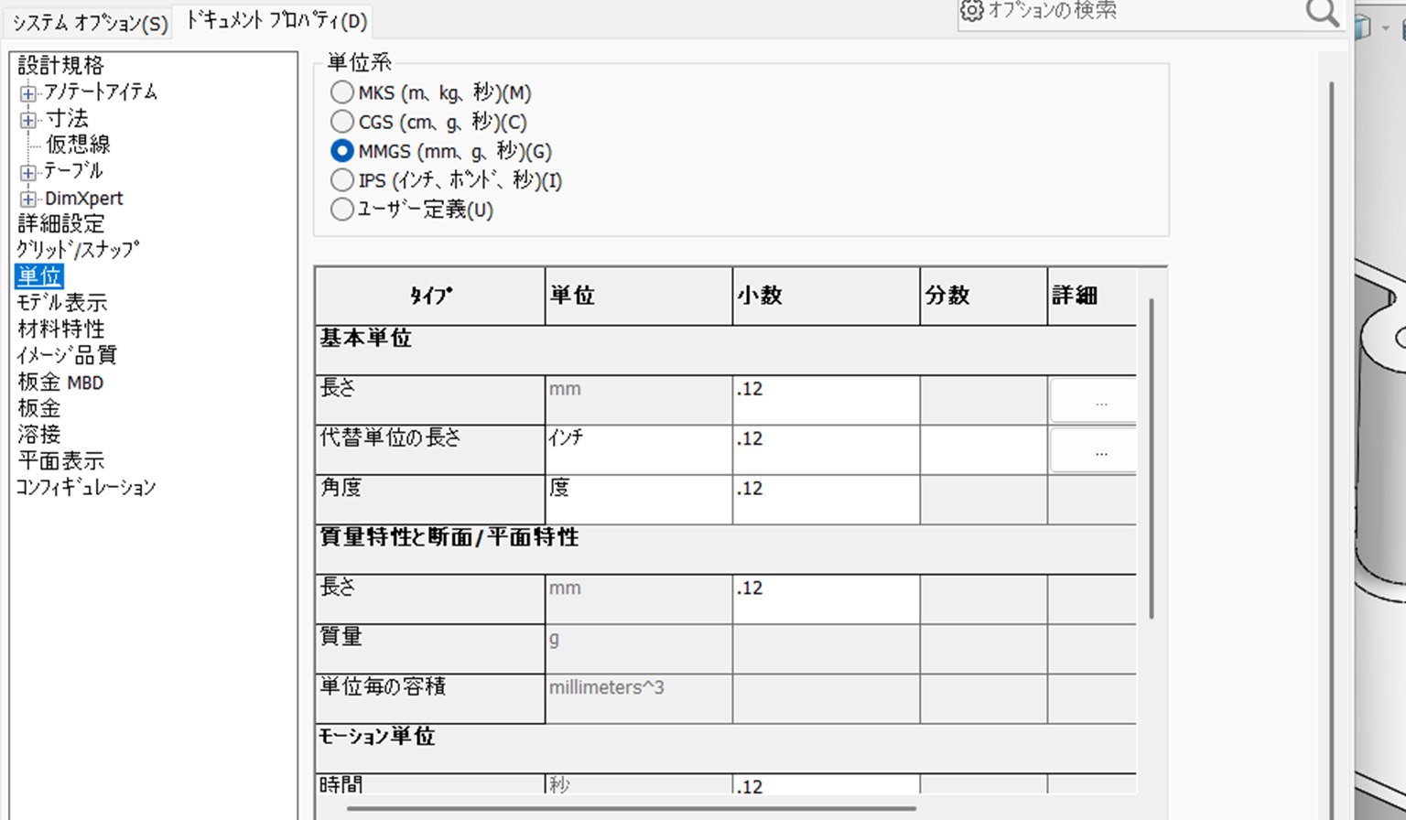Click 小数 cell for 質量特性 長さ row

[x=826, y=599]
